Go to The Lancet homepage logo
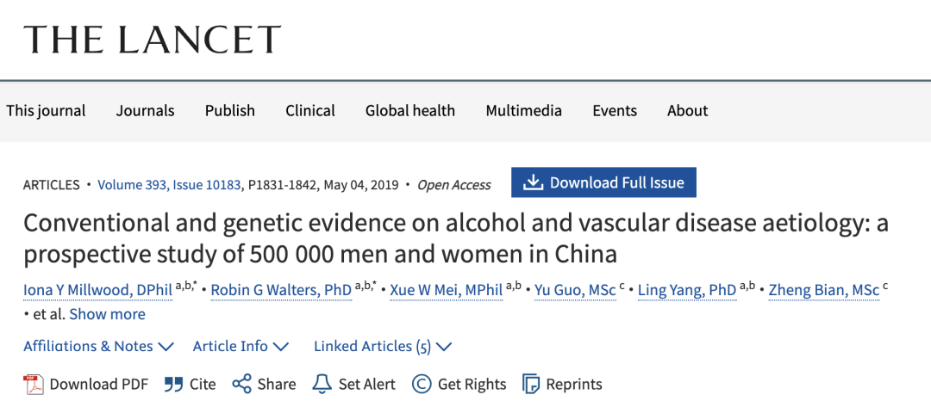This screenshot has height=401, width=931. tap(152, 40)
